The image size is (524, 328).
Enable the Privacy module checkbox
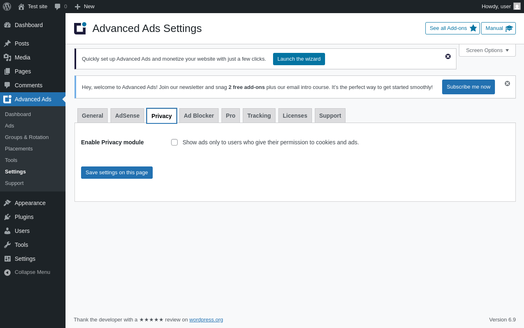coord(174,142)
